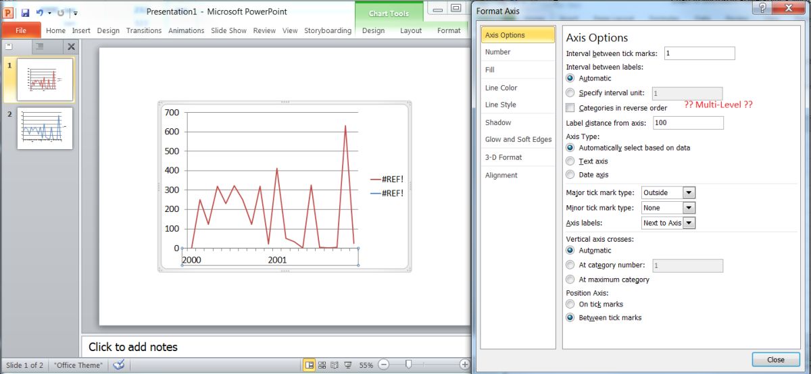Select Automatically select based on data

tap(570, 147)
